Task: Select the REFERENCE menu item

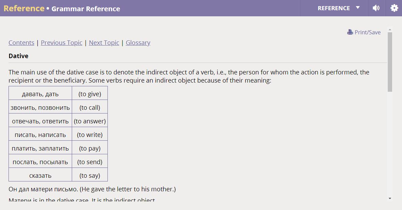Action: pos(334,8)
